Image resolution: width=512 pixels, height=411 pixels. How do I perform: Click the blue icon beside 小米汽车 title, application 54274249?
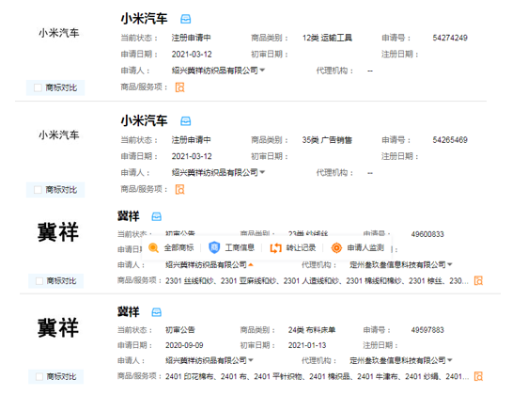pyautogui.click(x=185, y=19)
